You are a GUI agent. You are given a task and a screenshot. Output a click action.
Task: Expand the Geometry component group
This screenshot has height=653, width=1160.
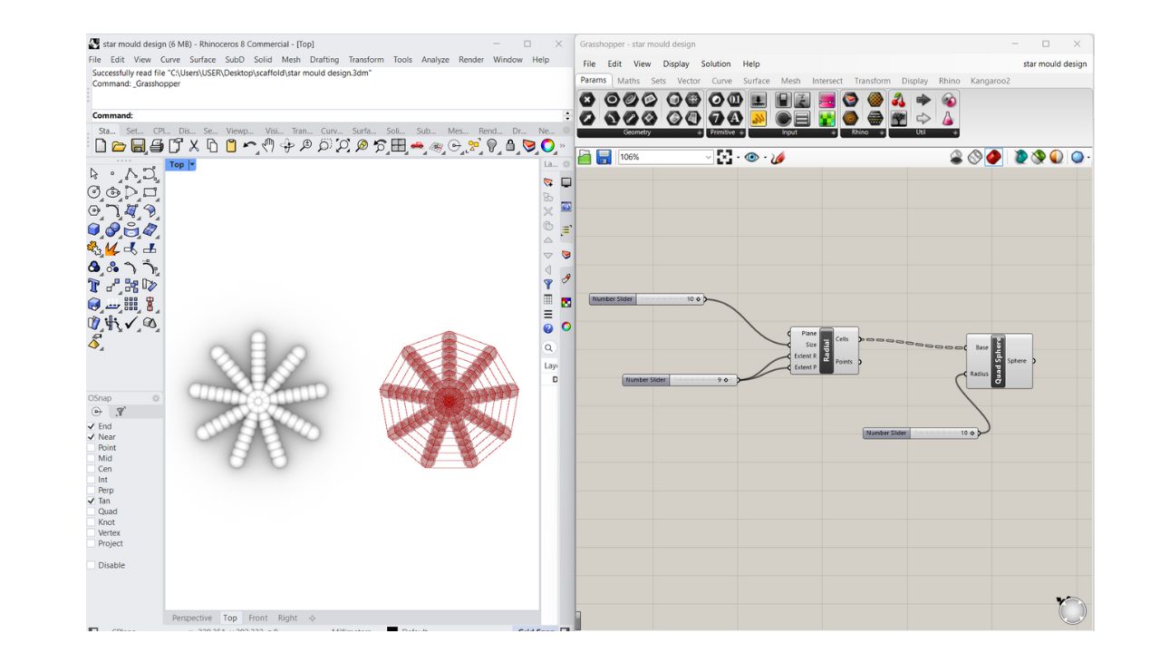699,133
